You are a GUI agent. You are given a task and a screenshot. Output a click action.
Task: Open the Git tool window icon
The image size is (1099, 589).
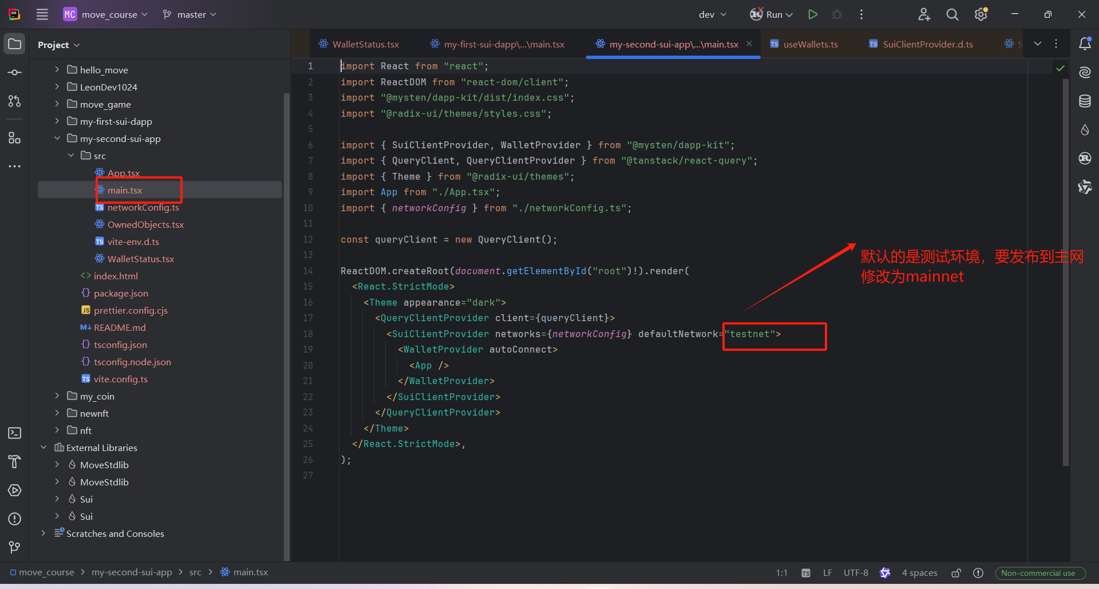click(15, 548)
